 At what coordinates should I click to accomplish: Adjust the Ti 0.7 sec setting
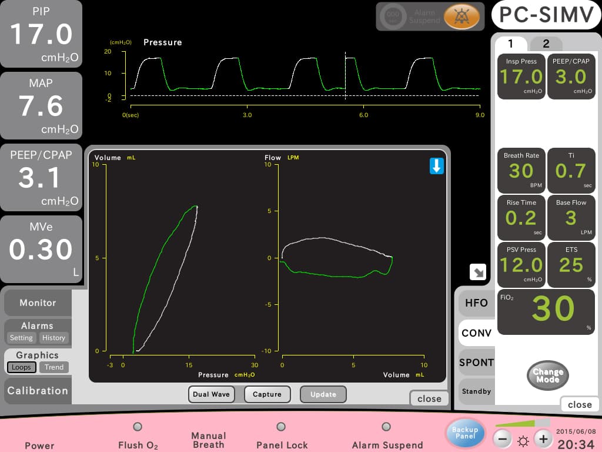coord(571,170)
